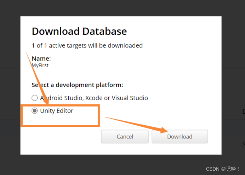Click the Cancel button

click(x=125, y=136)
